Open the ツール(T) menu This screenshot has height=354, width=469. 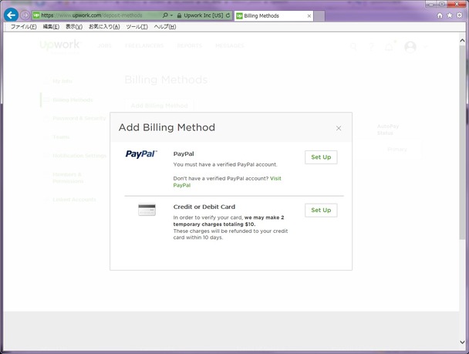[137, 27]
